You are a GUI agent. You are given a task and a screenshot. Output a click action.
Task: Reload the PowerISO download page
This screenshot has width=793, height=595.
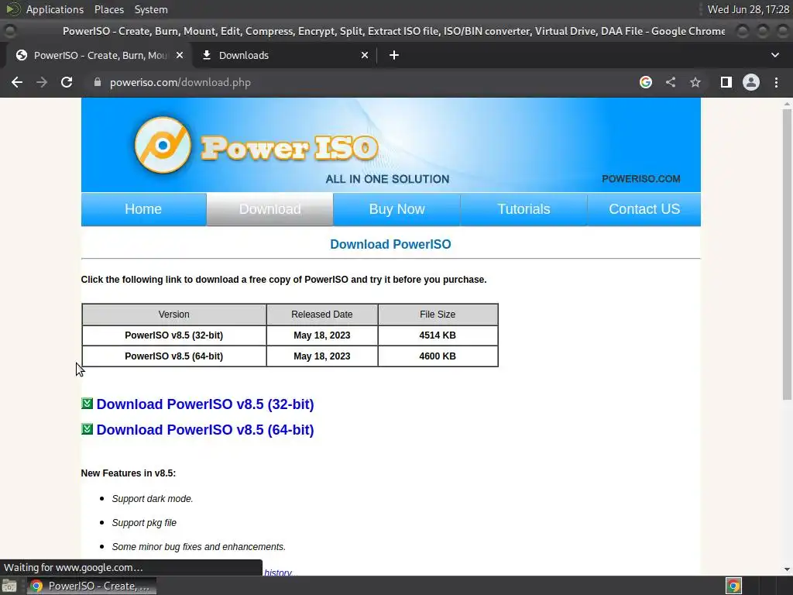tap(67, 82)
